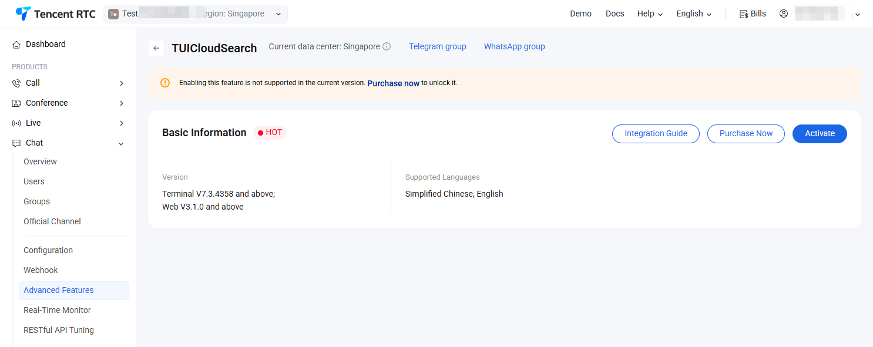Open Chat Overview page
This screenshot has height=347, width=873.
pyautogui.click(x=40, y=161)
